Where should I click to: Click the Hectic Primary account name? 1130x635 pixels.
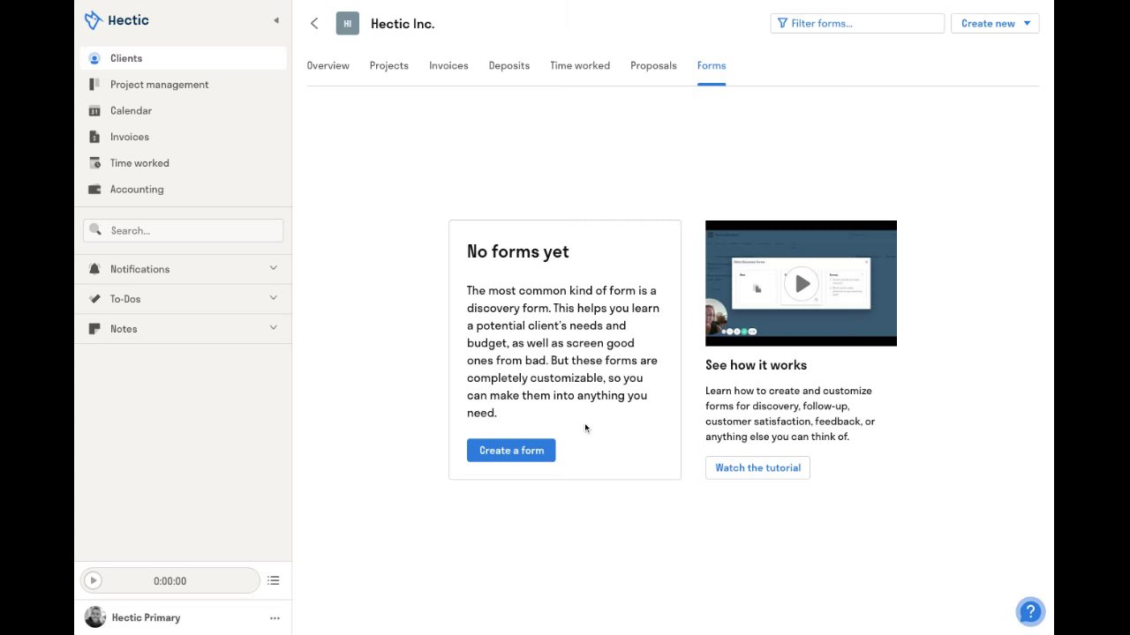click(x=146, y=618)
